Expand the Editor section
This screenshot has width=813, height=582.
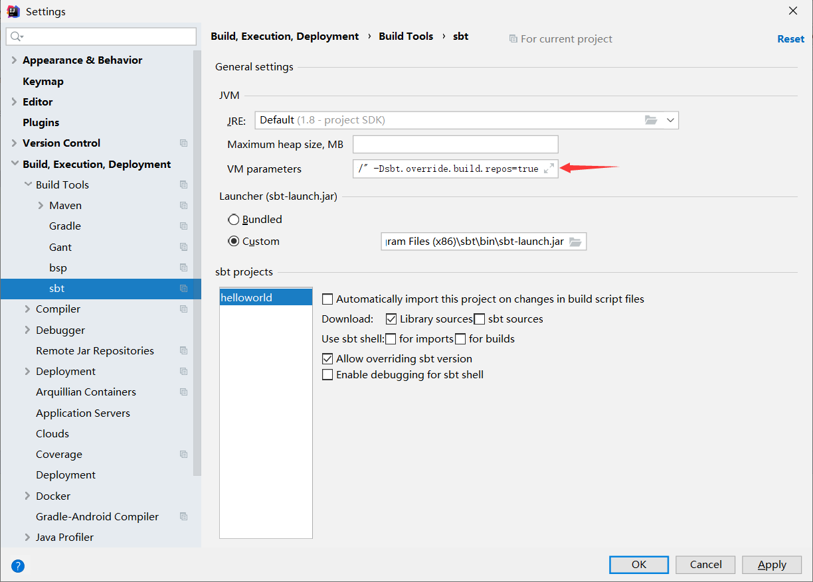pos(14,102)
